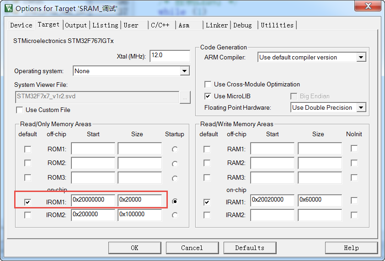The width and height of the screenshot is (385, 261).
Task: Select the IROM1 Startup radio button
Action: 175,202
